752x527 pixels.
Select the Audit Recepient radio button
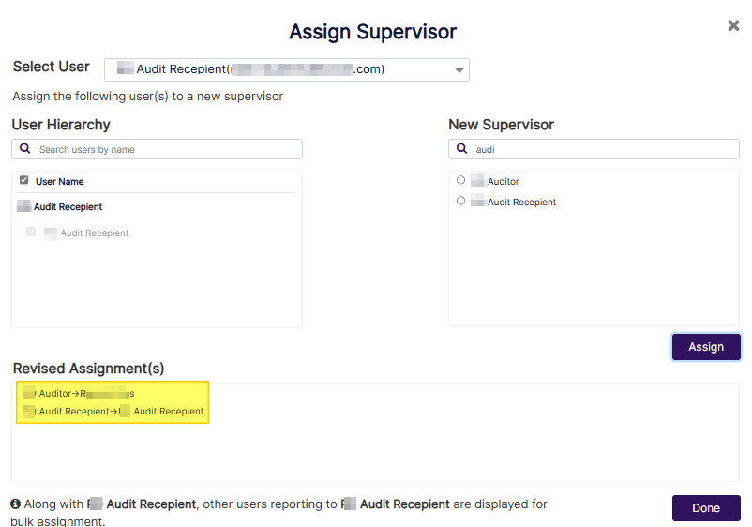coord(461,201)
